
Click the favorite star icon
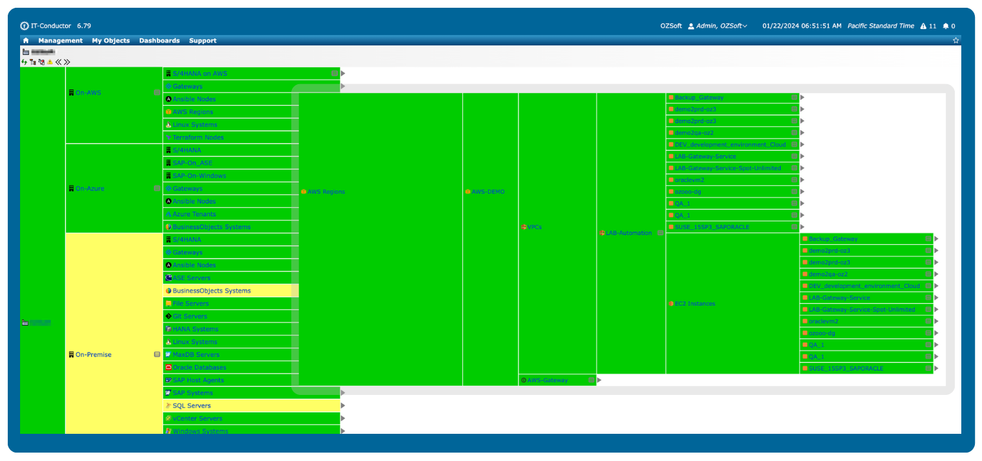click(955, 40)
